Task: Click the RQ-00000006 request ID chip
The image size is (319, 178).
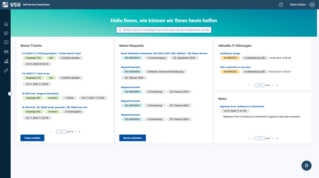Action: (132, 72)
